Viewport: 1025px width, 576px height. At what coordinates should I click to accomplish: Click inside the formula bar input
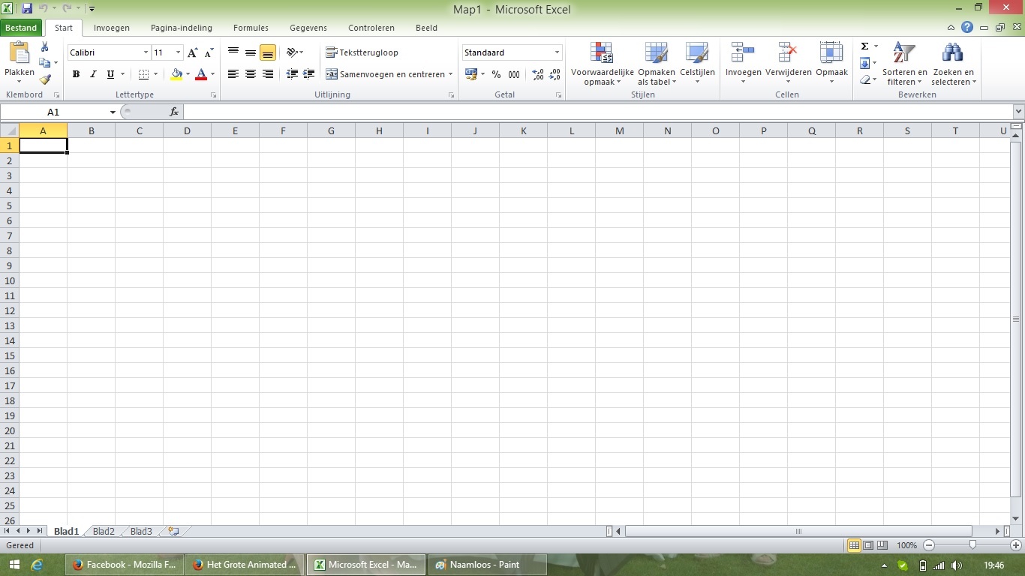(597, 112)
